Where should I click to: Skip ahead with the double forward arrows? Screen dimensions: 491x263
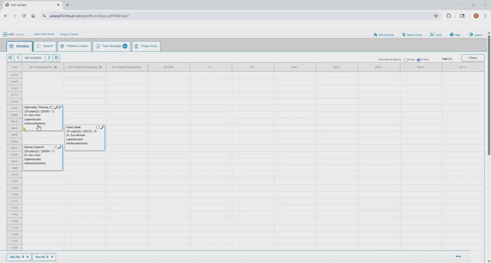point(56,58)
